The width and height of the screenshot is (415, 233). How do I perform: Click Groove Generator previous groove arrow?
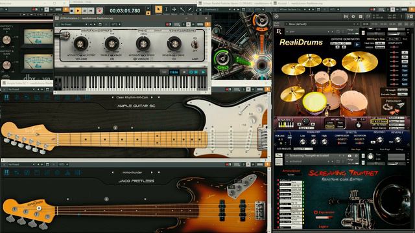pyautogui.click(x=337, y=47)
